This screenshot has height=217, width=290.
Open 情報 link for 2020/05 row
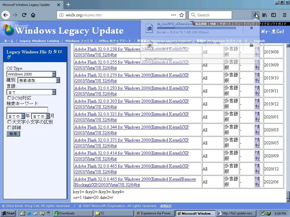click(x=258, y=143)
